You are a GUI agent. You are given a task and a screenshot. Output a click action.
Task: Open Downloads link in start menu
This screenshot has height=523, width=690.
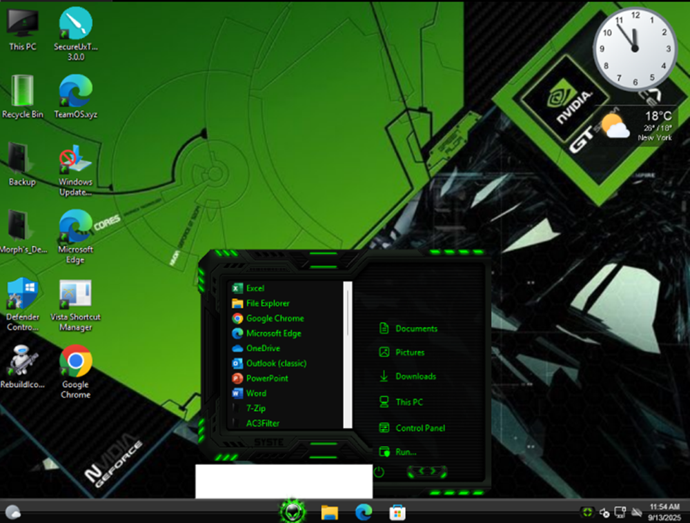pos(415,376)
